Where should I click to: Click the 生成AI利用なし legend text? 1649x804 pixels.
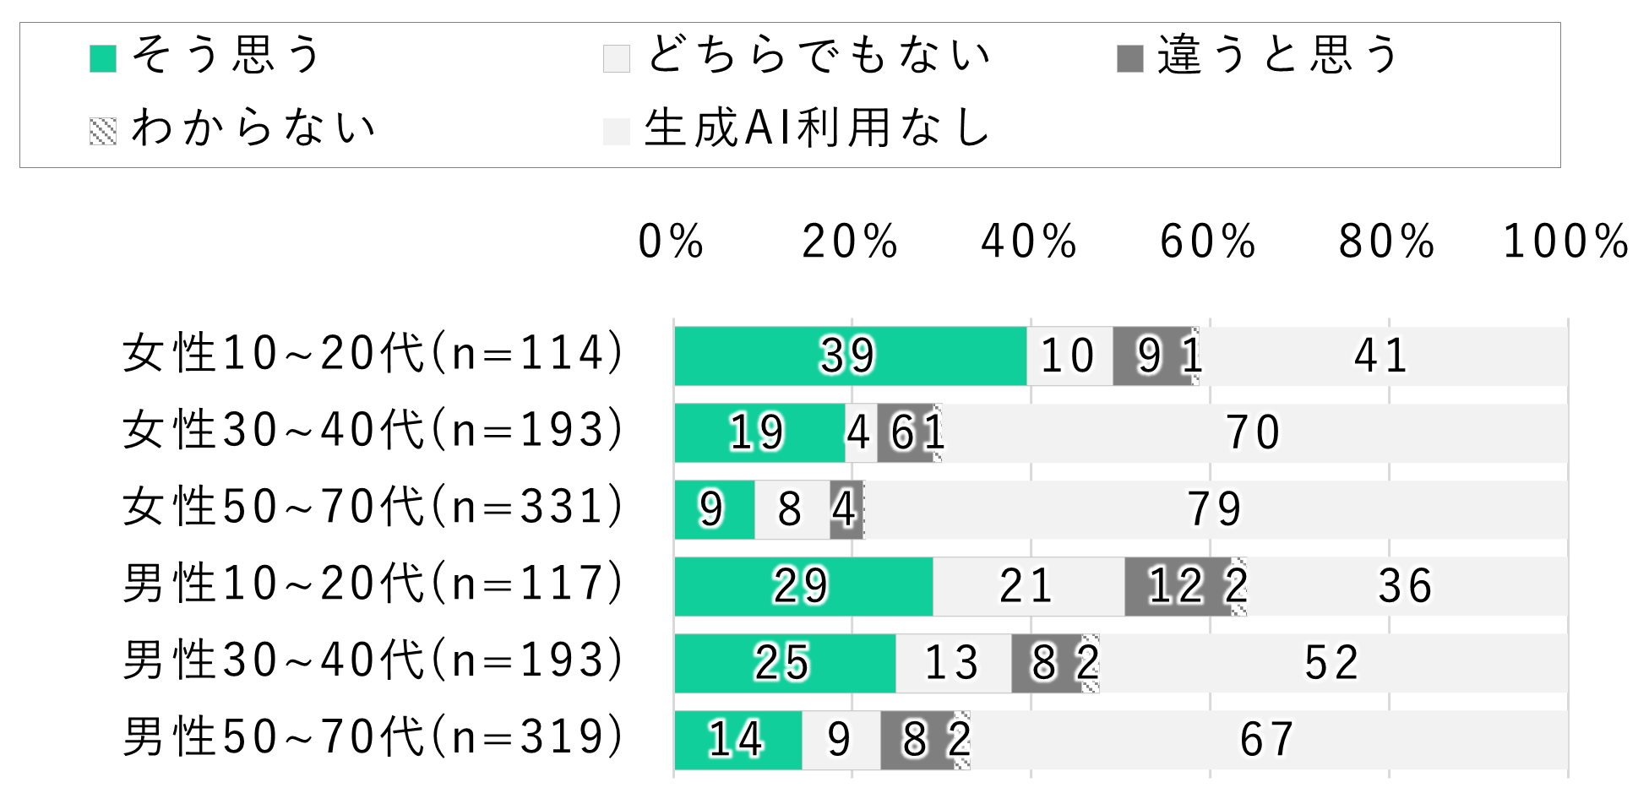[x=817, y=129]
